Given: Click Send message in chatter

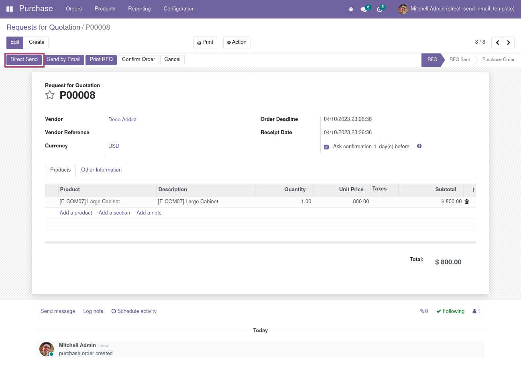Looking at the screenshot, I should [x=58, y=311].
